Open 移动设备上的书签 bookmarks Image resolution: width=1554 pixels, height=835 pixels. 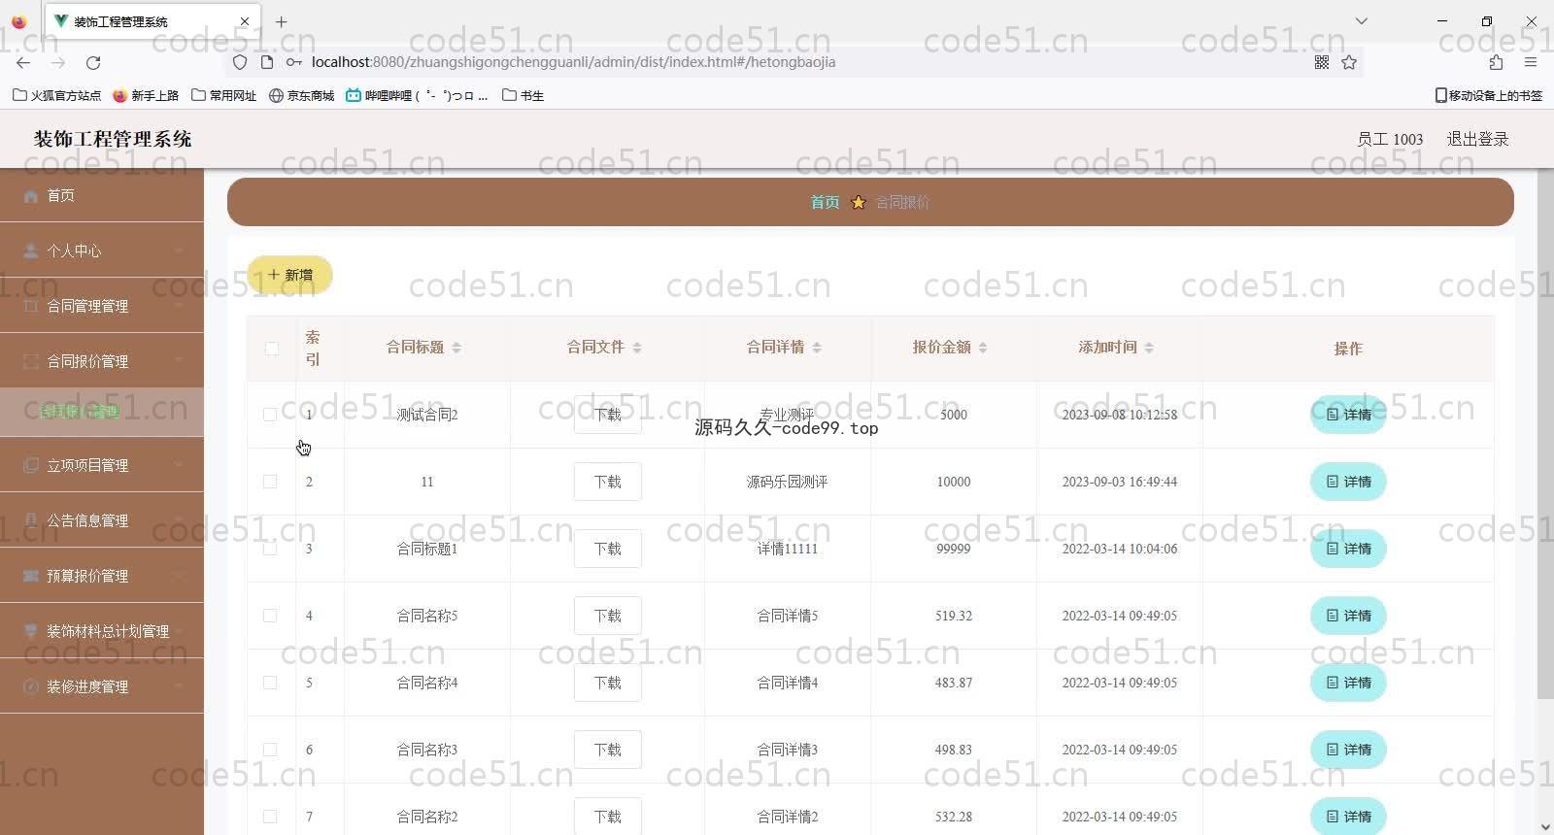click(1489, 95)
